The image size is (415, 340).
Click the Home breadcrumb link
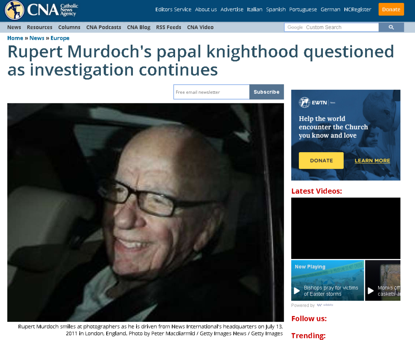click(x=15, y=38)
